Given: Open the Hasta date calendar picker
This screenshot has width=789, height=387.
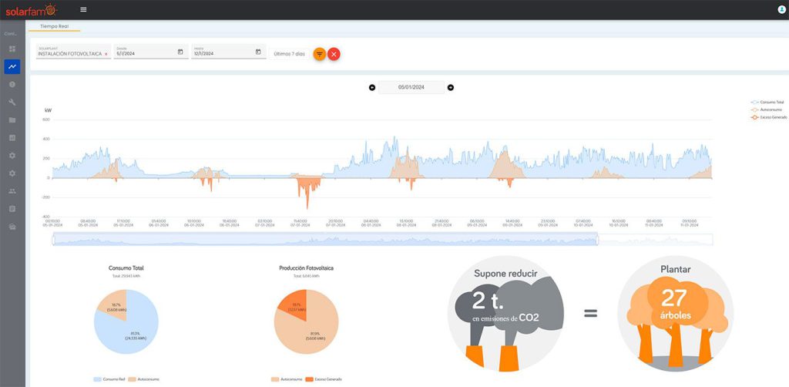Looking at the screenshot, I should [x=258, y=52].
